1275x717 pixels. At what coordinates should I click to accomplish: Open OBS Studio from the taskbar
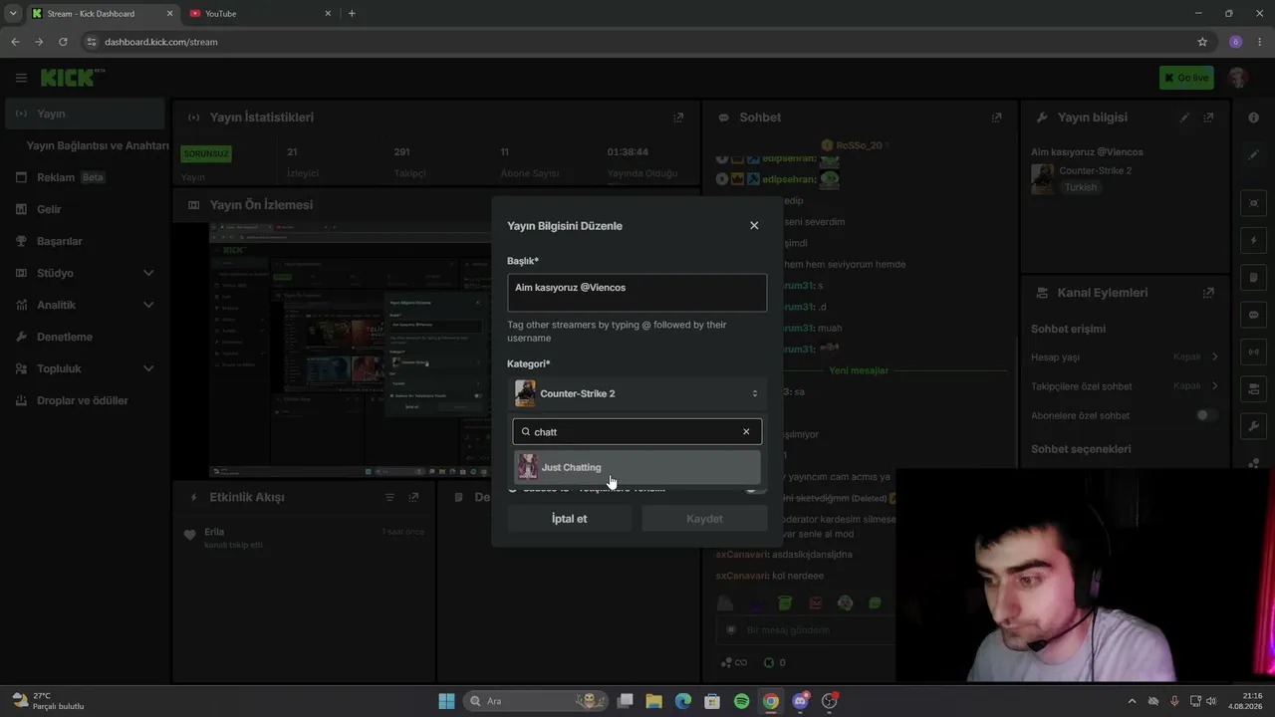coord(829,701)
